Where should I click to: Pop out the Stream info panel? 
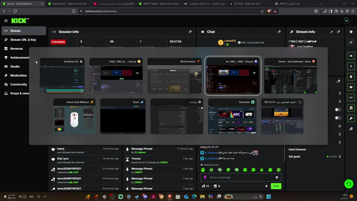pos(338,32)
